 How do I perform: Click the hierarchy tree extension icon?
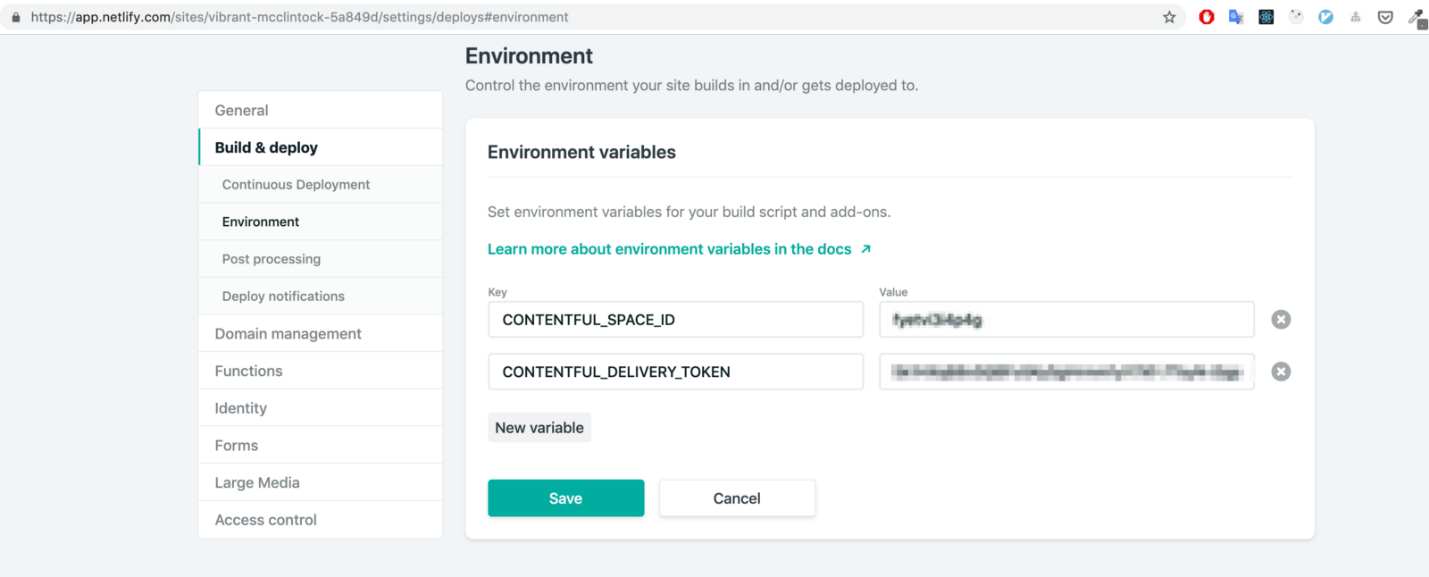tap(1356, 17)
